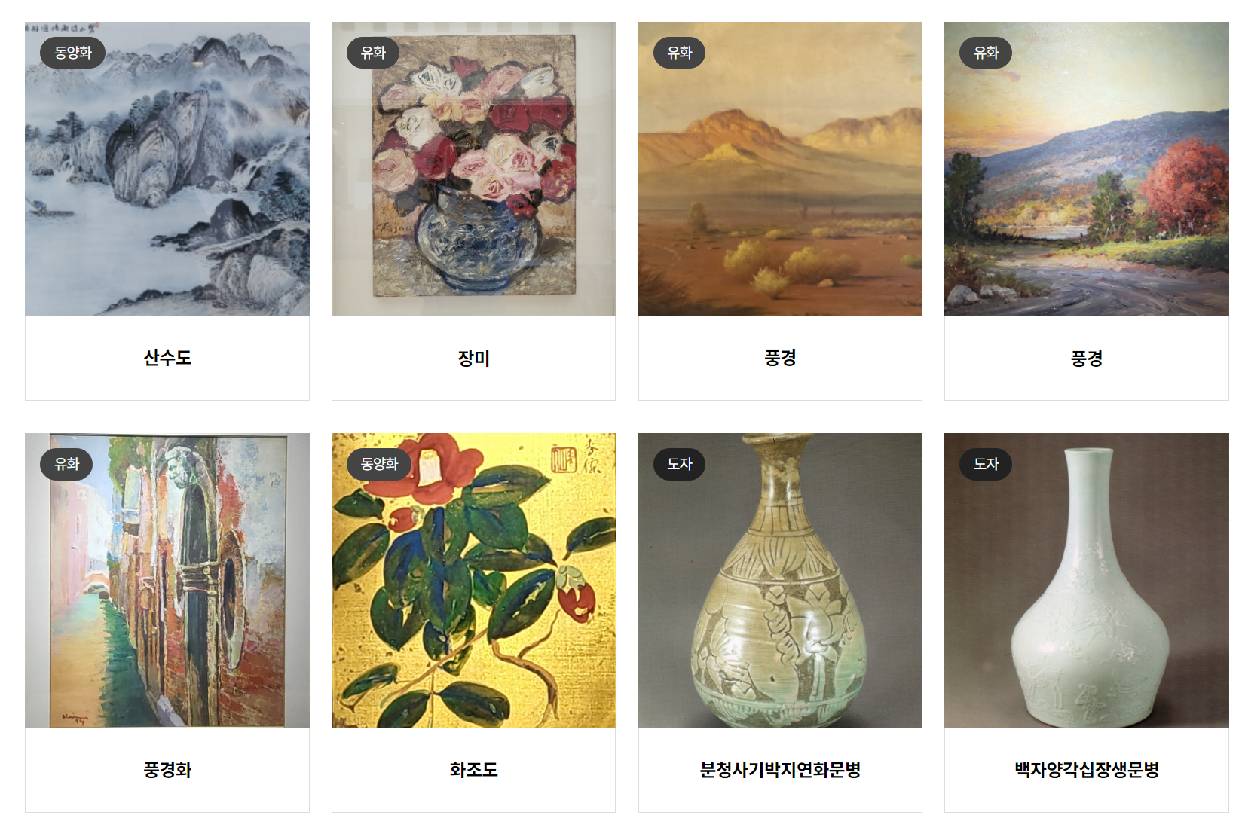Open the 분청사기박지연화문병 title link
The image size is (1242, 818).
pos(780,770)
